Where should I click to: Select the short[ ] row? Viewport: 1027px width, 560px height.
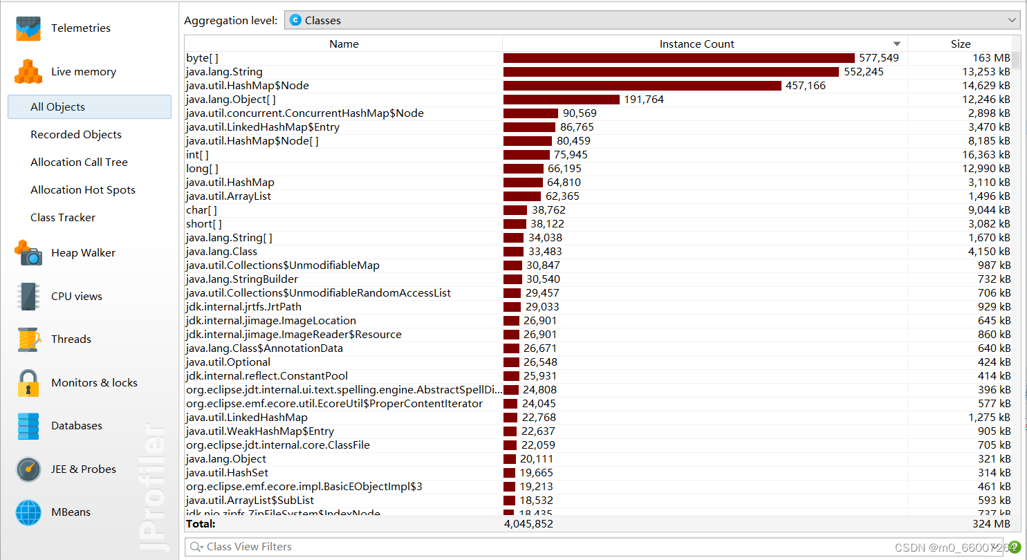pyautogui.click(x=599, y=224)
